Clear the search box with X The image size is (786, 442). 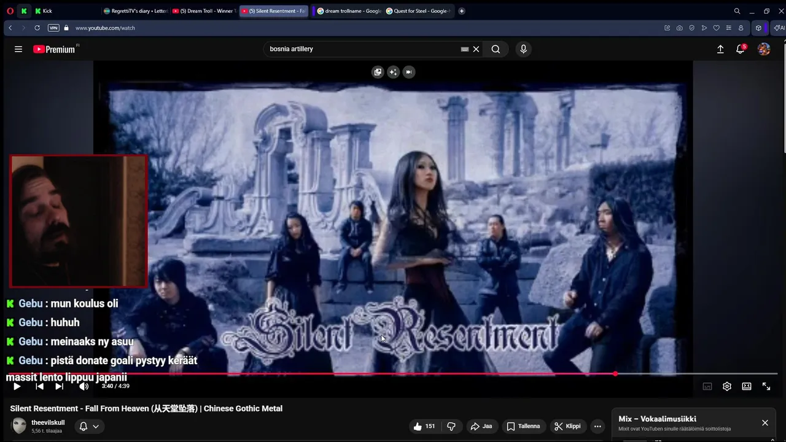point(476,49)
